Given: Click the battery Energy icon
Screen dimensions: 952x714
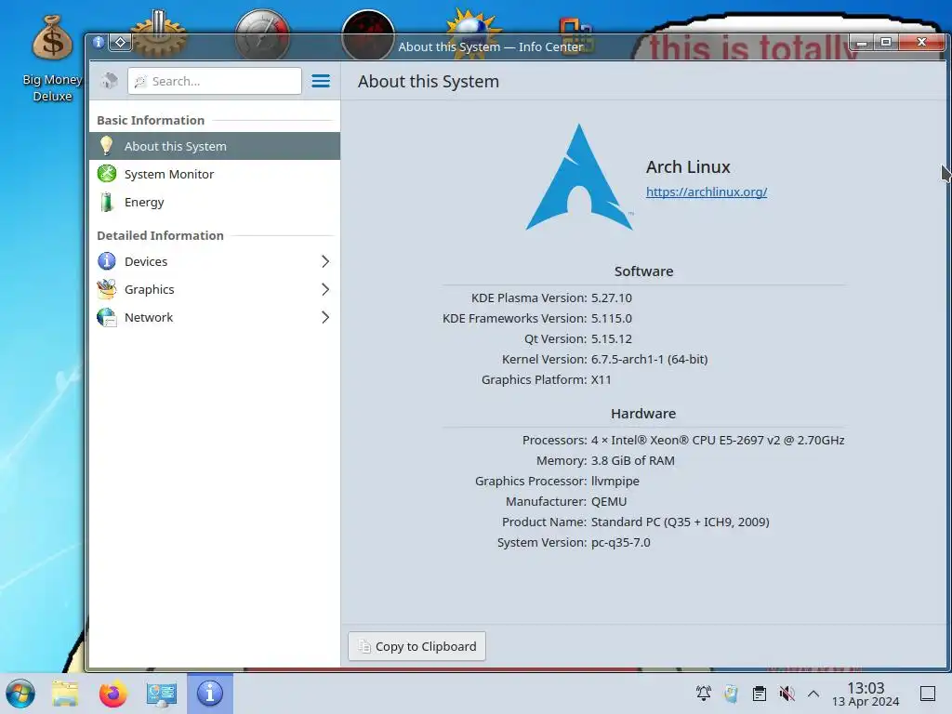Looking at the screenshot, I should 106,202.
